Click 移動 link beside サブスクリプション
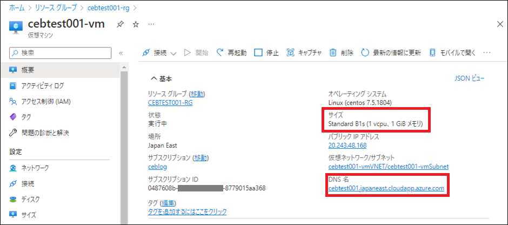 [200, 158]
